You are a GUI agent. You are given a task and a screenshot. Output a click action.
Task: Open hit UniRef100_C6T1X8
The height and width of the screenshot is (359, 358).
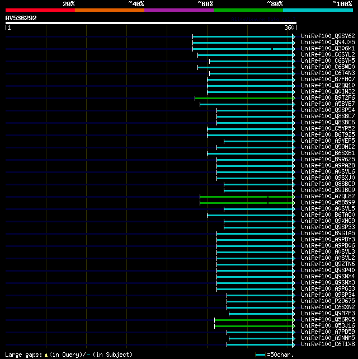[328, 344]
